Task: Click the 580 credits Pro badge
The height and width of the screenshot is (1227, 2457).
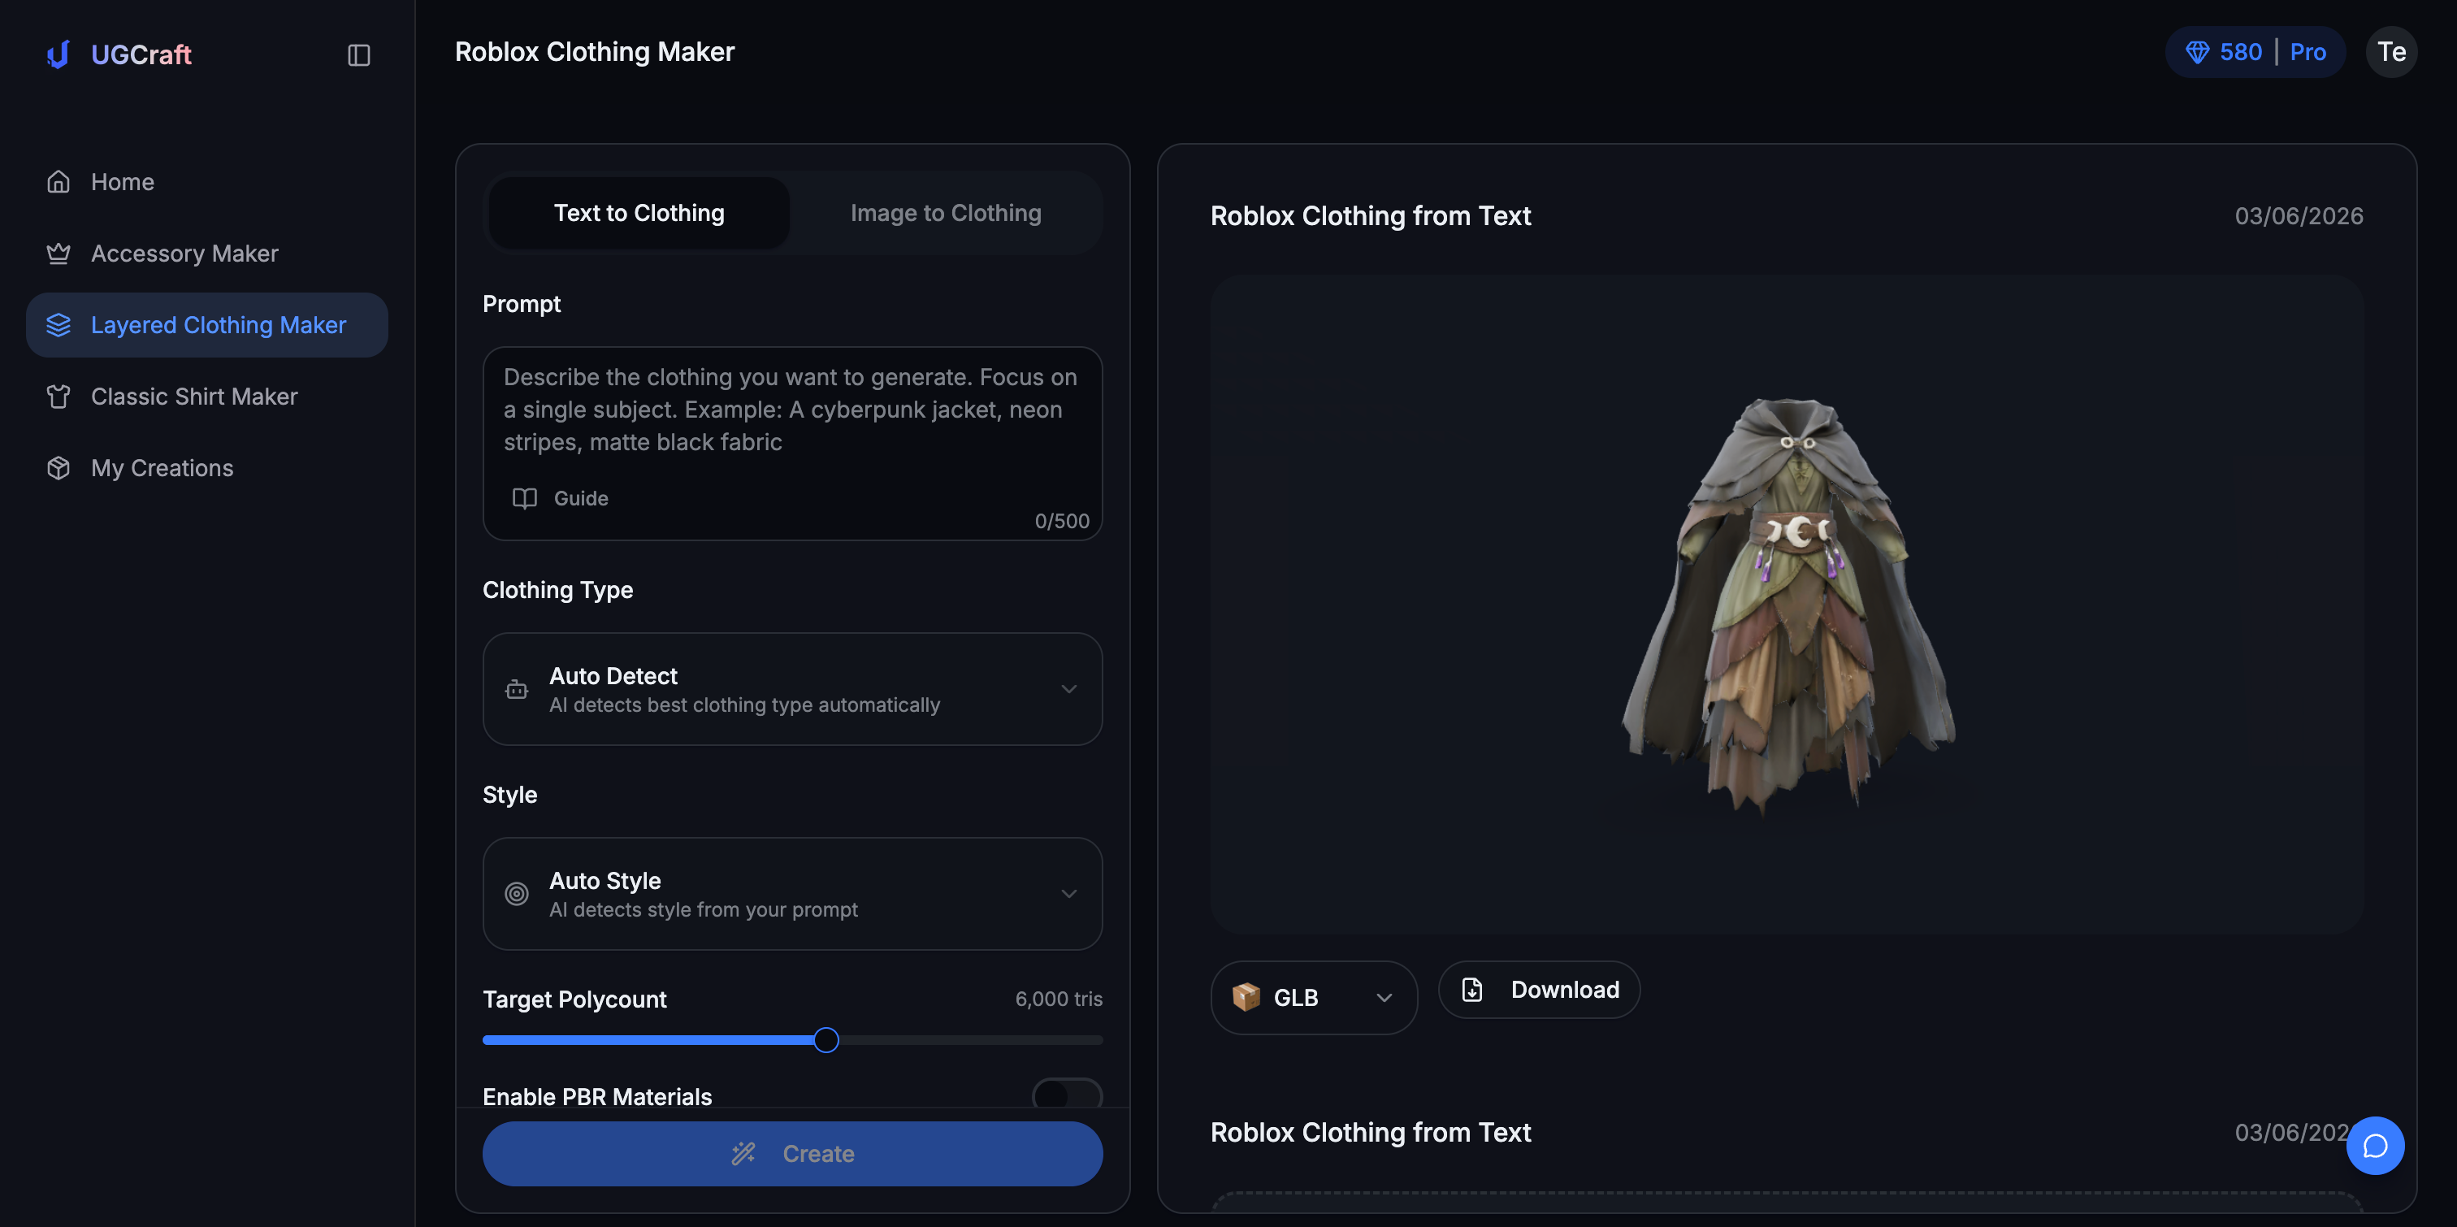Action: pyautogui.click(x=2255, y=51)
